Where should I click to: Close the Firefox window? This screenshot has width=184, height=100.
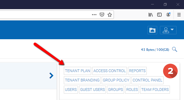178,4
